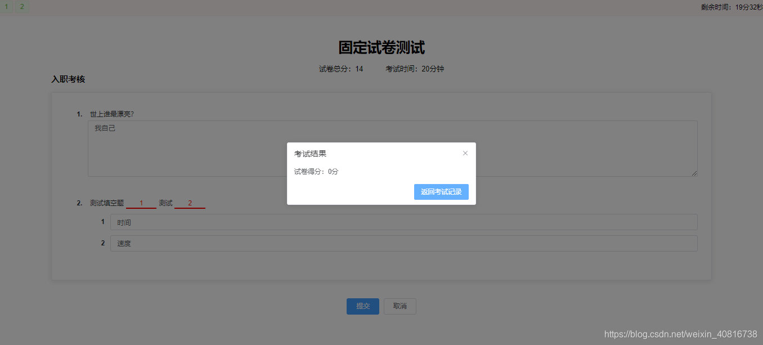Click the 考试时间 duration label

tap(415, 68)
